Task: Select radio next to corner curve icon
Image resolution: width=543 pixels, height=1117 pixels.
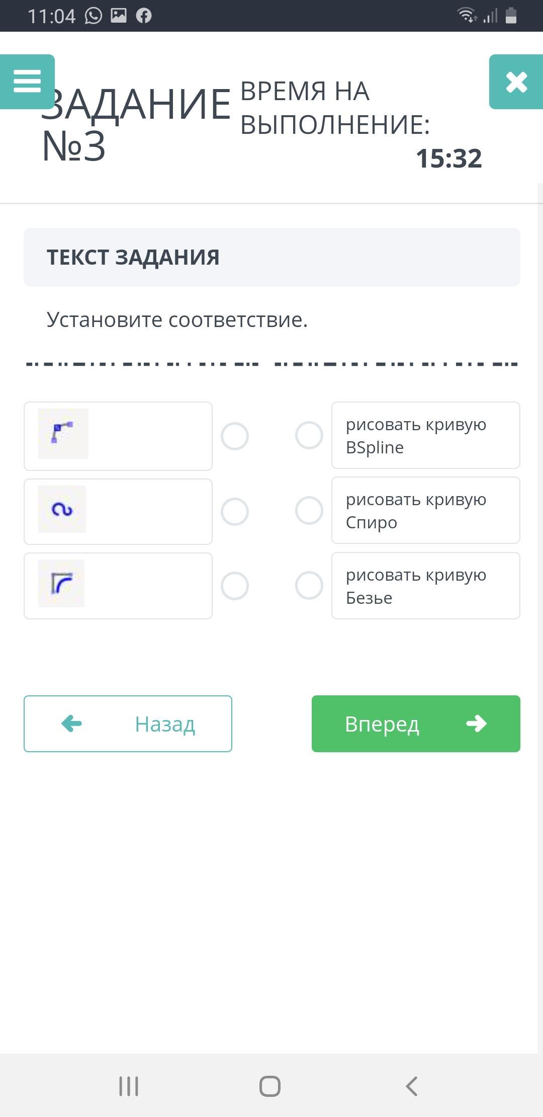Action: click(235, 586)
